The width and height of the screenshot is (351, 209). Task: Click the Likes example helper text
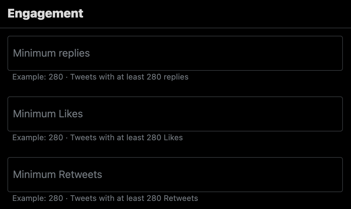click(x=97, y=138)
